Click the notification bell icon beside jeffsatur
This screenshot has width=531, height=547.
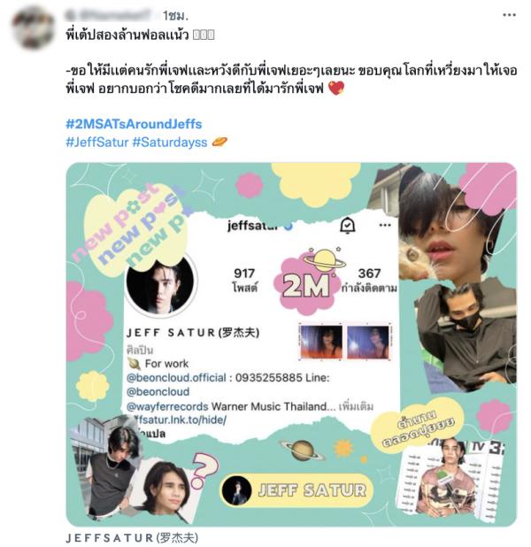point(347,226)
